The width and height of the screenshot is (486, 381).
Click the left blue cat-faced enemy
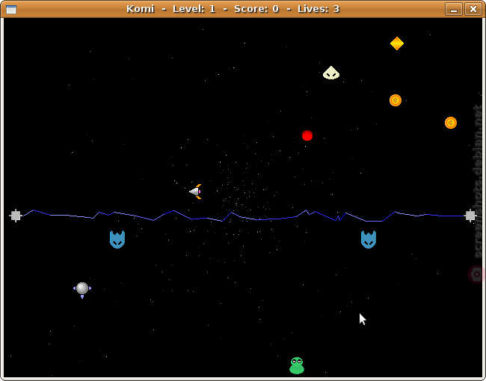pos(117,240)
